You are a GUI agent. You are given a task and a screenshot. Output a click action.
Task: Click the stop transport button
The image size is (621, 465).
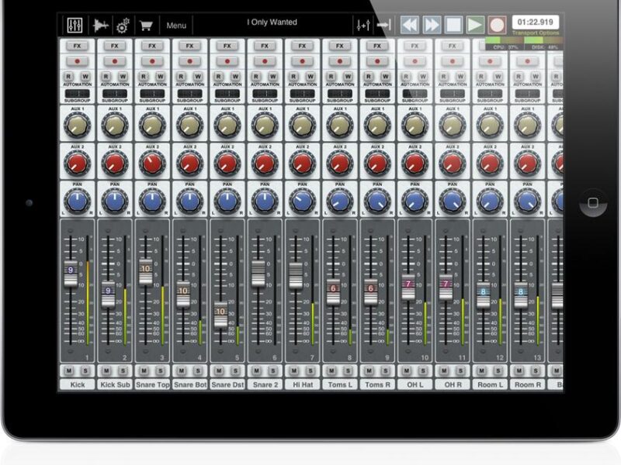tap(453, 25)
